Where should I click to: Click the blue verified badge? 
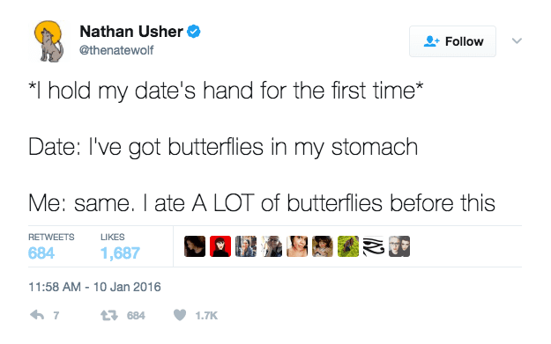click(x=194, y=32)
